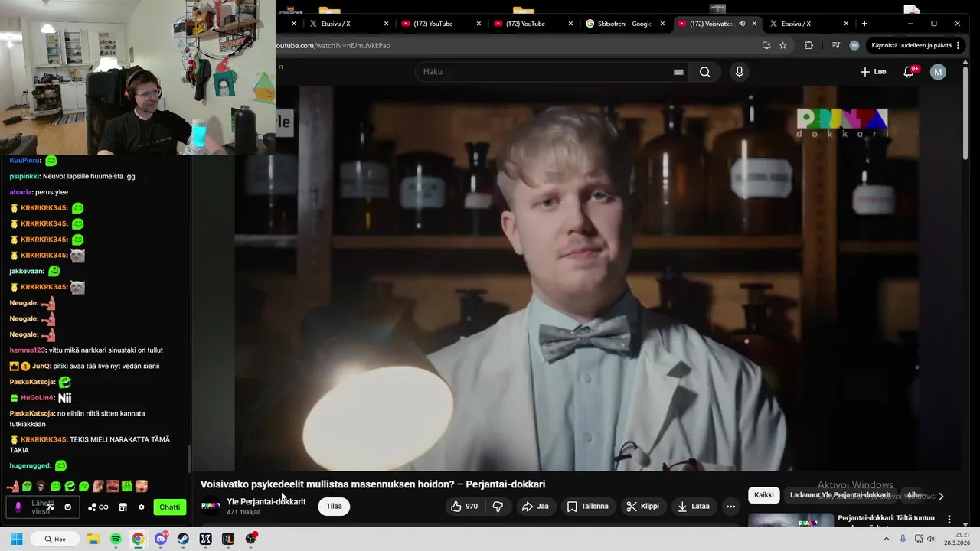
Task: Bookmark this page with the star icon
Action: coord(782,45)
